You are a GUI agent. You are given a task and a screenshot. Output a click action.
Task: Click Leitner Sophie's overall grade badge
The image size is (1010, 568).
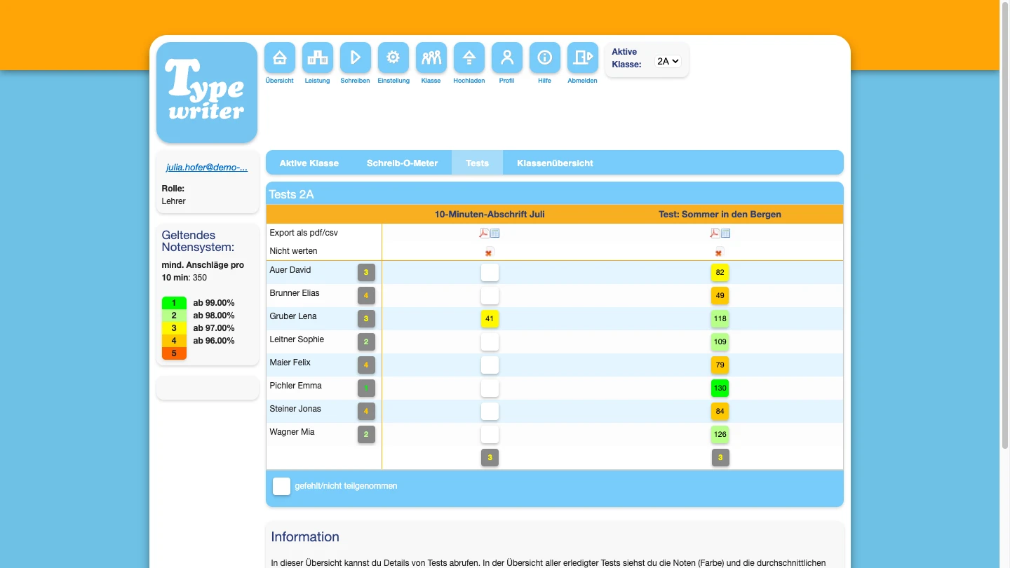[x=366, y=342]
